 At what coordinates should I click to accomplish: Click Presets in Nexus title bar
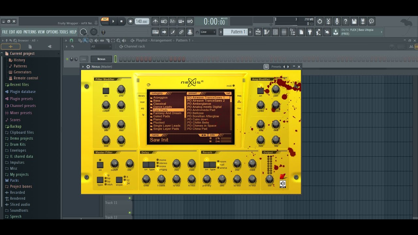276,67
